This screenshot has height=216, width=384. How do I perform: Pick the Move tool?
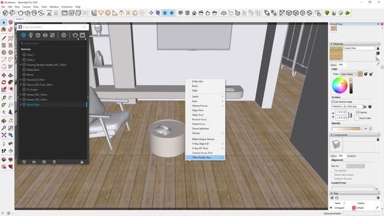4,75
